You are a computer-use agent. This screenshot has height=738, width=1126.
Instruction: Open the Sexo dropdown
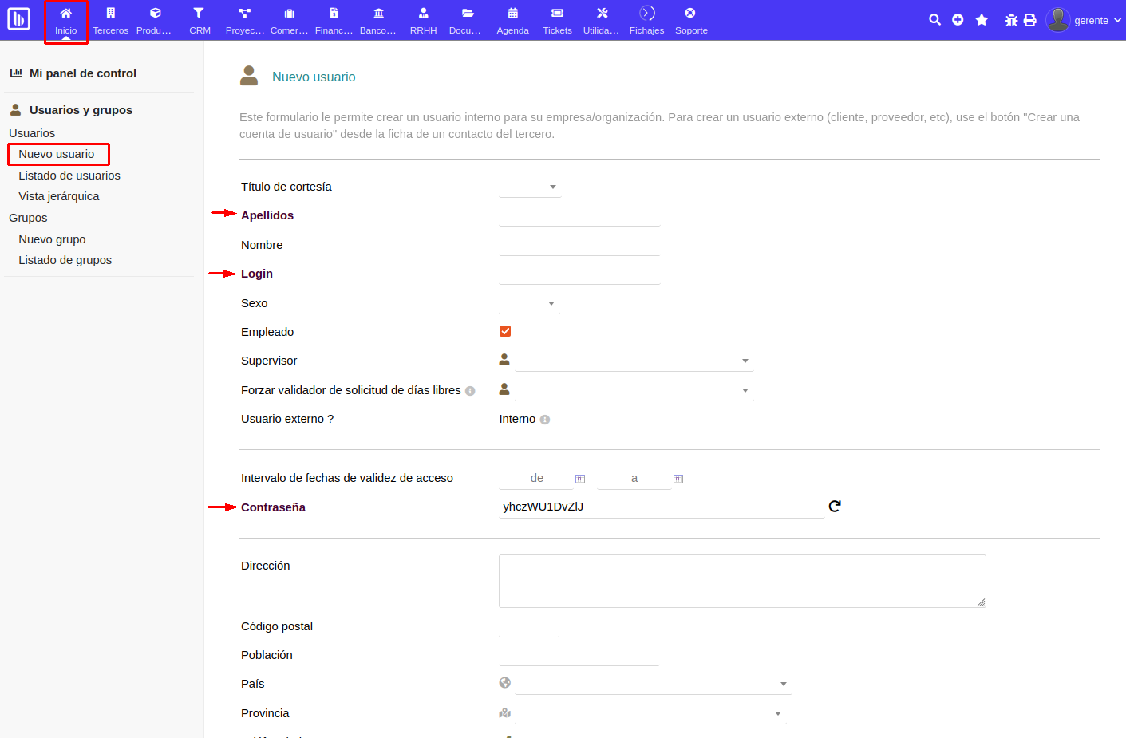(529, 304)
